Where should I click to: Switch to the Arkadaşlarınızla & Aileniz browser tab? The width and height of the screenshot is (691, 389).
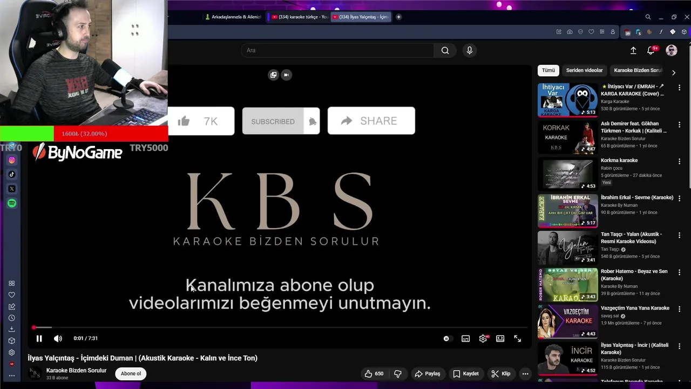coord(233,17)
